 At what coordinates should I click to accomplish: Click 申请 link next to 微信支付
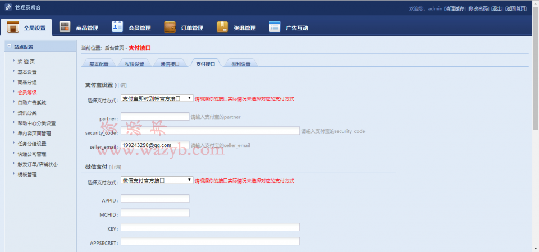115,167
